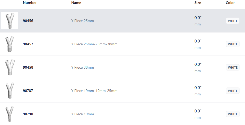Click WHITE badge in the 90790 row

[233, 114]
